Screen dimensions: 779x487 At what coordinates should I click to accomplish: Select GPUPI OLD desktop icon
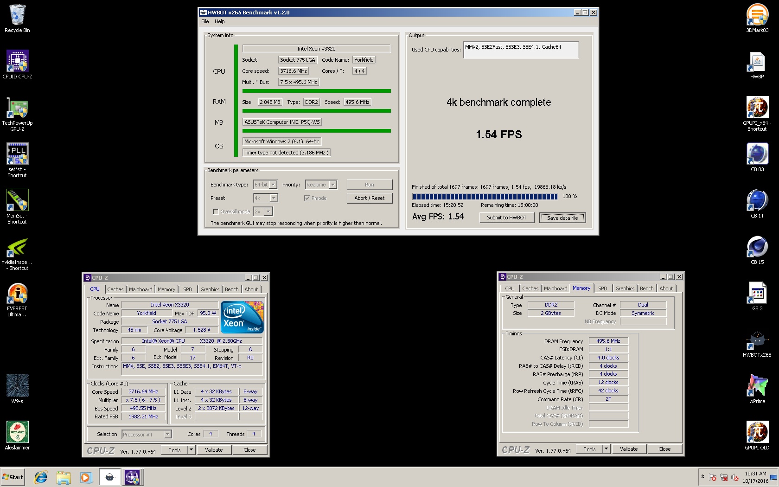tap(757, 436)
